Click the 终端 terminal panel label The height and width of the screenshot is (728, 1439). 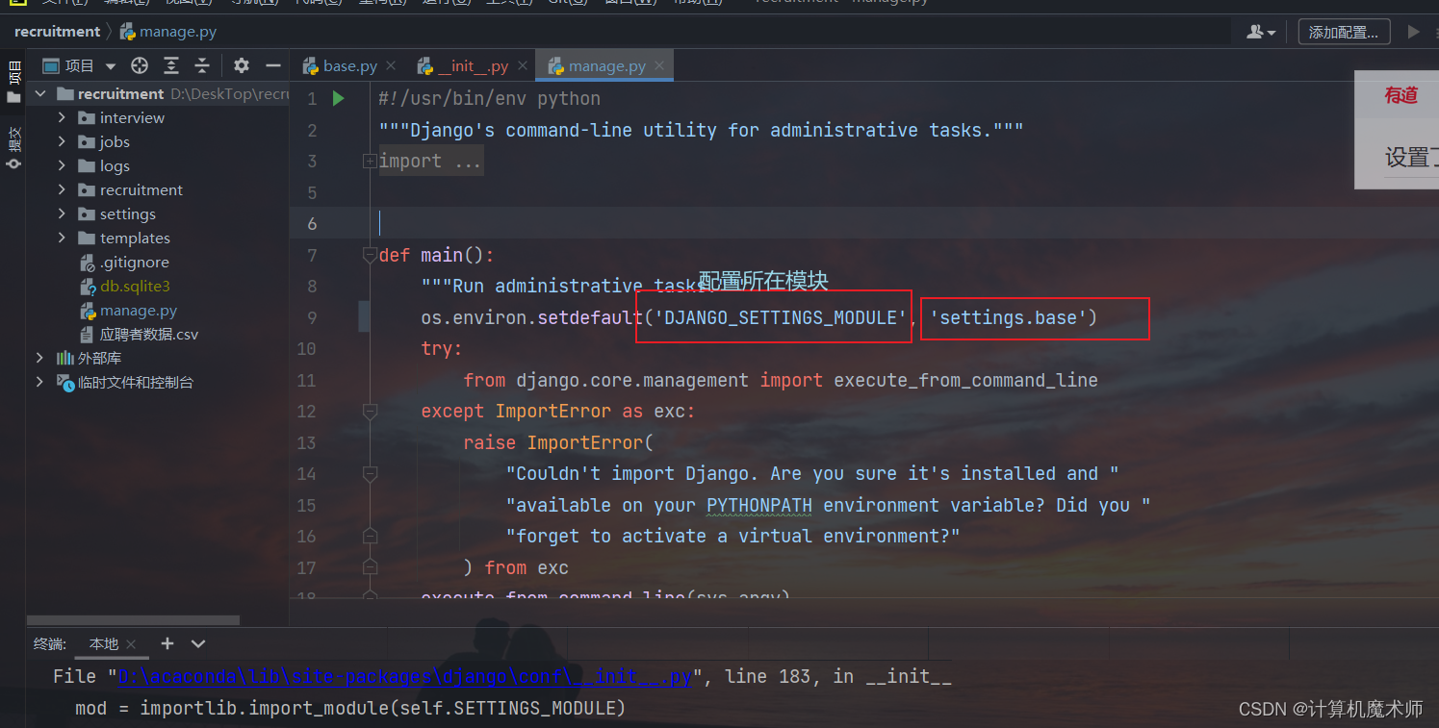coord(50,644)
